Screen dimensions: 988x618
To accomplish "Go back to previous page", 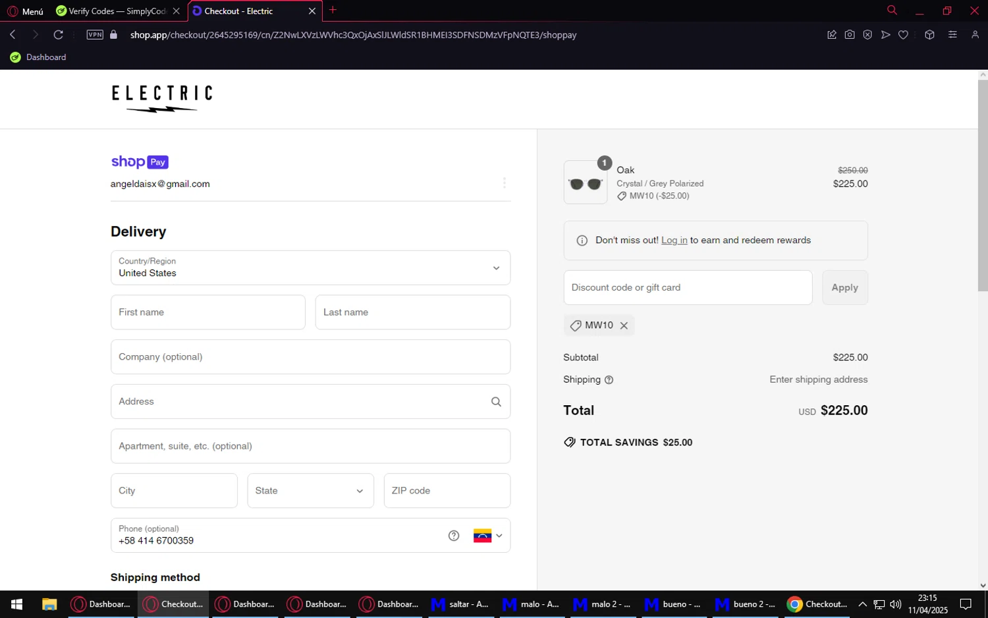I will pos(13,35).
